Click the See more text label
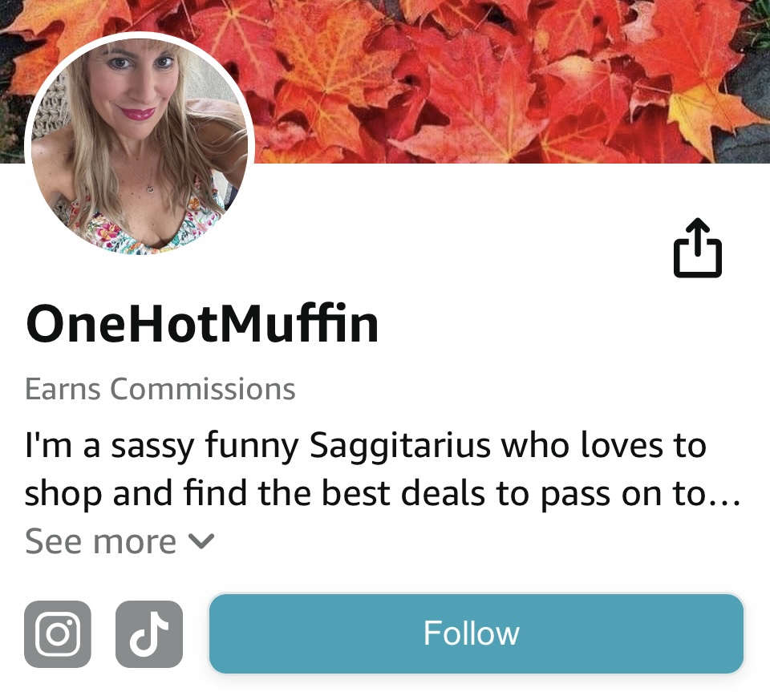 pos(101,541)
